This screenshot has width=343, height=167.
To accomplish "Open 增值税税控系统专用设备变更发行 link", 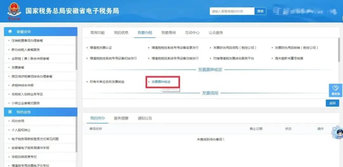I will pos(175,48).
